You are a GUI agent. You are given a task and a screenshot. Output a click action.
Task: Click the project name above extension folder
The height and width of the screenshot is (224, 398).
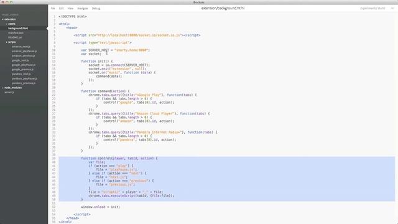(x=11, y=15)
